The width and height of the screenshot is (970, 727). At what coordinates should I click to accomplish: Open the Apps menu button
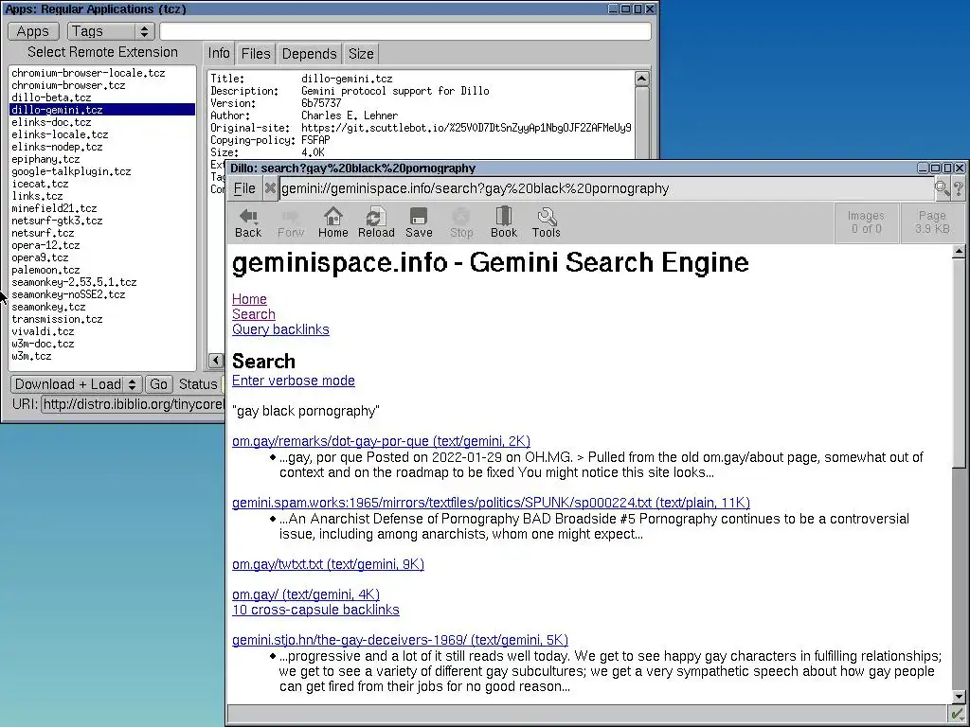pyautogui.click(x=33, y=31)
